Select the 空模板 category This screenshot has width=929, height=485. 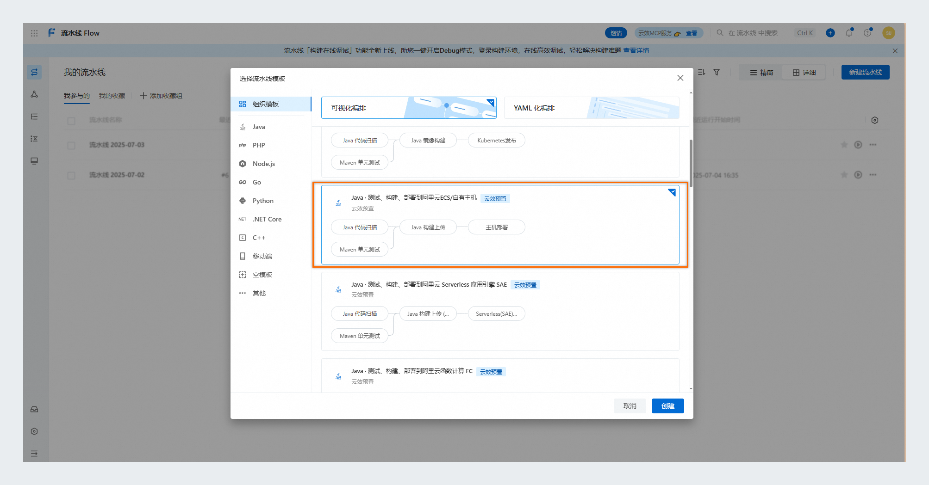coord(271,275)
